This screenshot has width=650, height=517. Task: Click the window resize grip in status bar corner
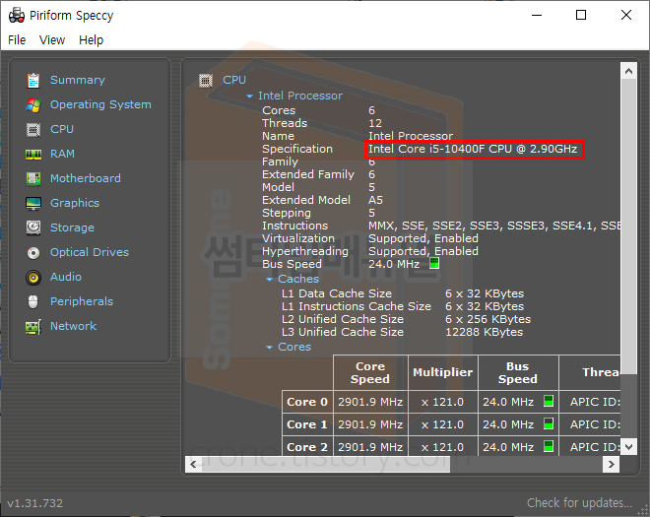643,510
